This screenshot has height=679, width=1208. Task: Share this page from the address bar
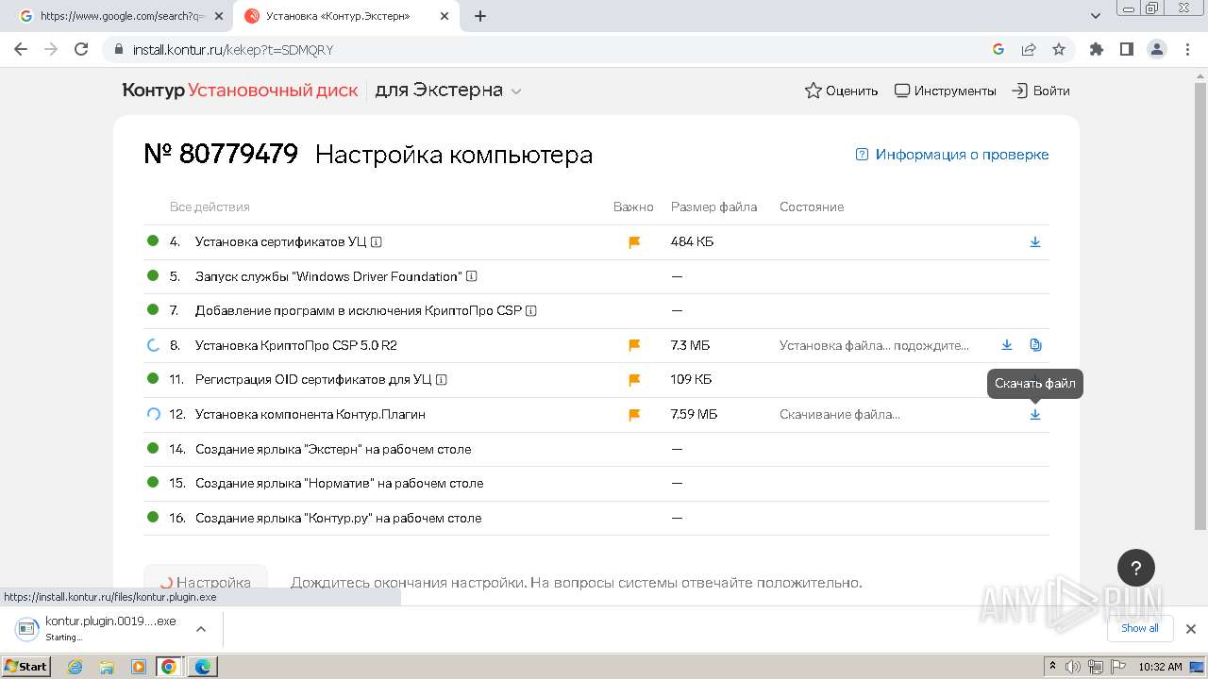(x=1029, y=49)
